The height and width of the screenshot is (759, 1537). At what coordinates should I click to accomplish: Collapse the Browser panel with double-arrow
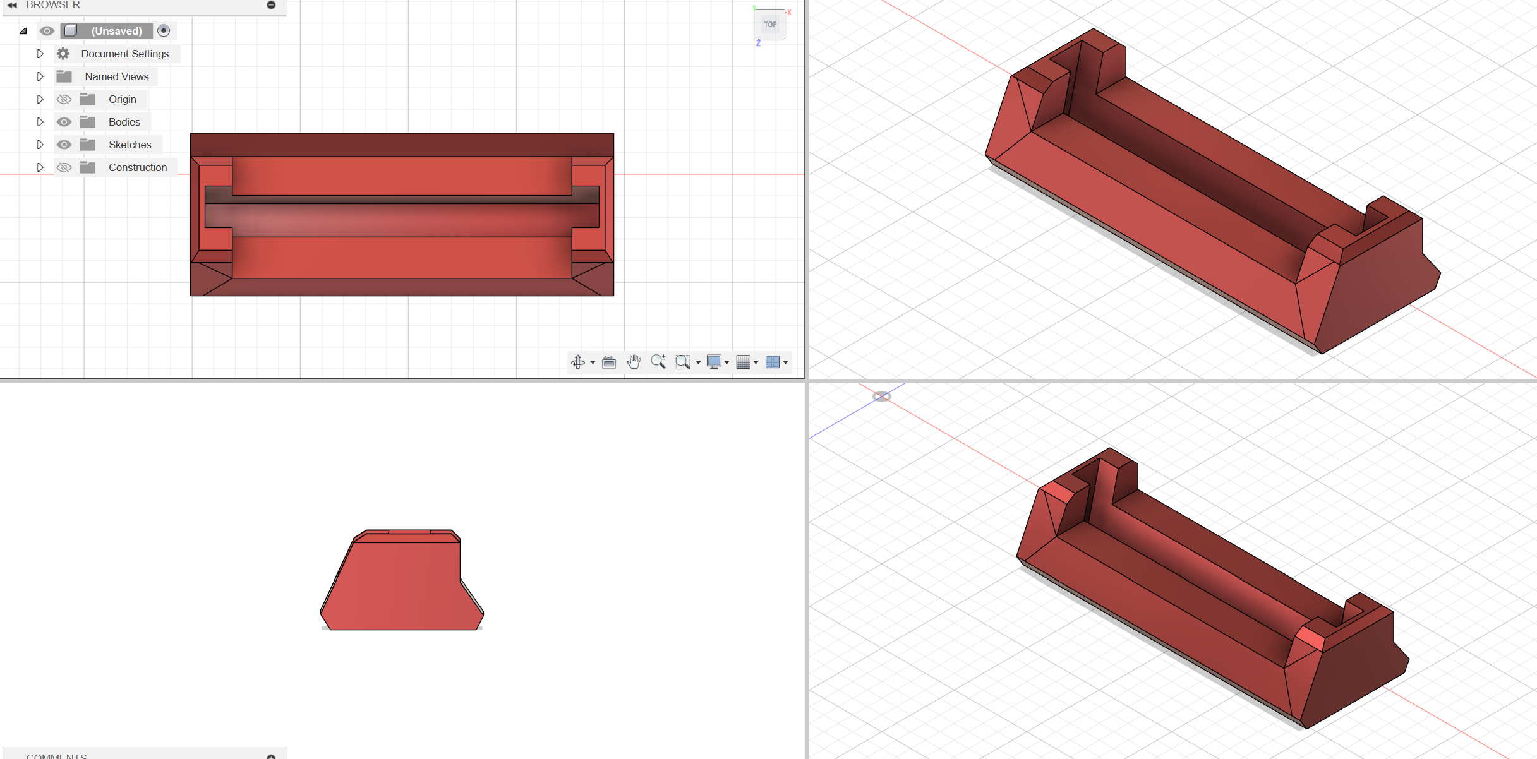tap(12, 5)
